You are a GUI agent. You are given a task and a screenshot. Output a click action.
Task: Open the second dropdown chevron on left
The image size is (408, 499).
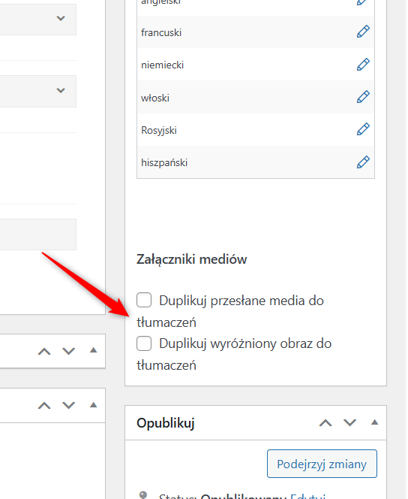[61, 91]
